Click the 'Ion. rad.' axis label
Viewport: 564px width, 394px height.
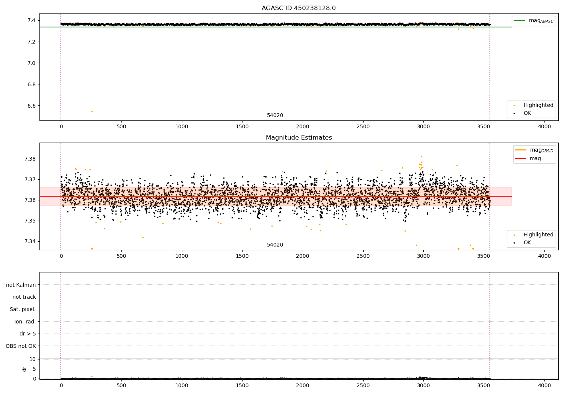tap(25, 322)
